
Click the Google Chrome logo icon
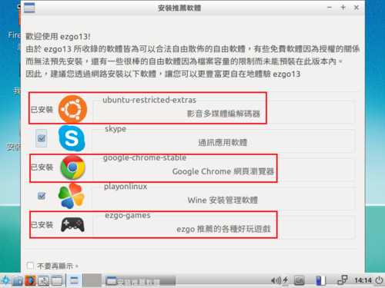tap(72, 167)
